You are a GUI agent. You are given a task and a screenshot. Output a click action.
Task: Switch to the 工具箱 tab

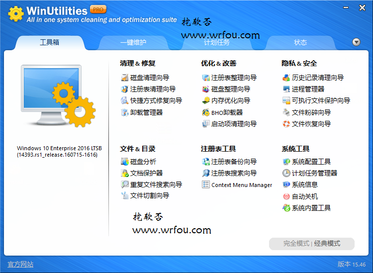(x=49, y=43)
